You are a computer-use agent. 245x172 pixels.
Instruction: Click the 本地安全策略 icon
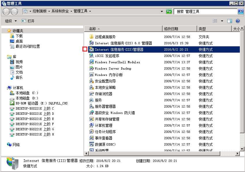click(x=91, y=87)
